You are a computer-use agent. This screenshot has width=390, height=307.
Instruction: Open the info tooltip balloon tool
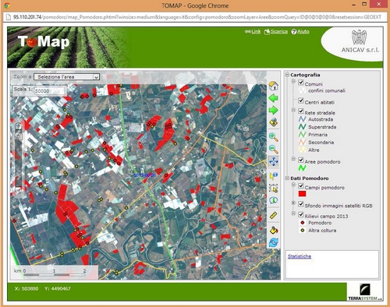(273, 200)
